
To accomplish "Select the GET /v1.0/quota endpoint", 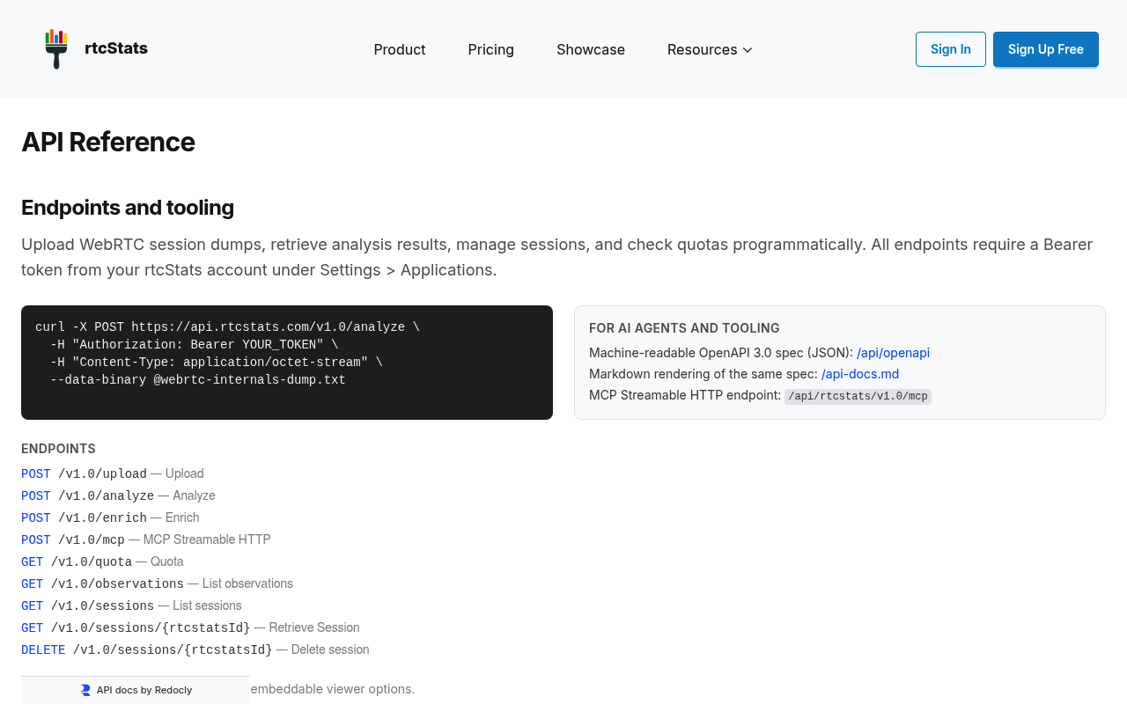I will [x=102, y=561].
